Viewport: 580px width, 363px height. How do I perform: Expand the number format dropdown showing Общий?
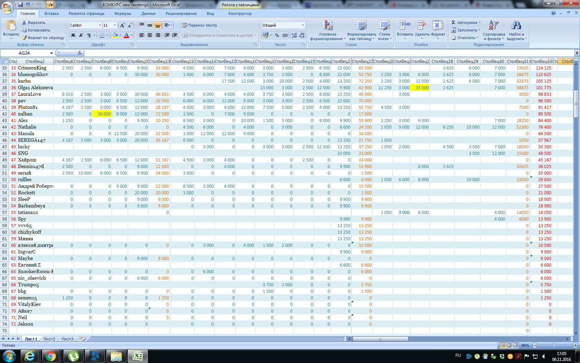coord(303,25)
